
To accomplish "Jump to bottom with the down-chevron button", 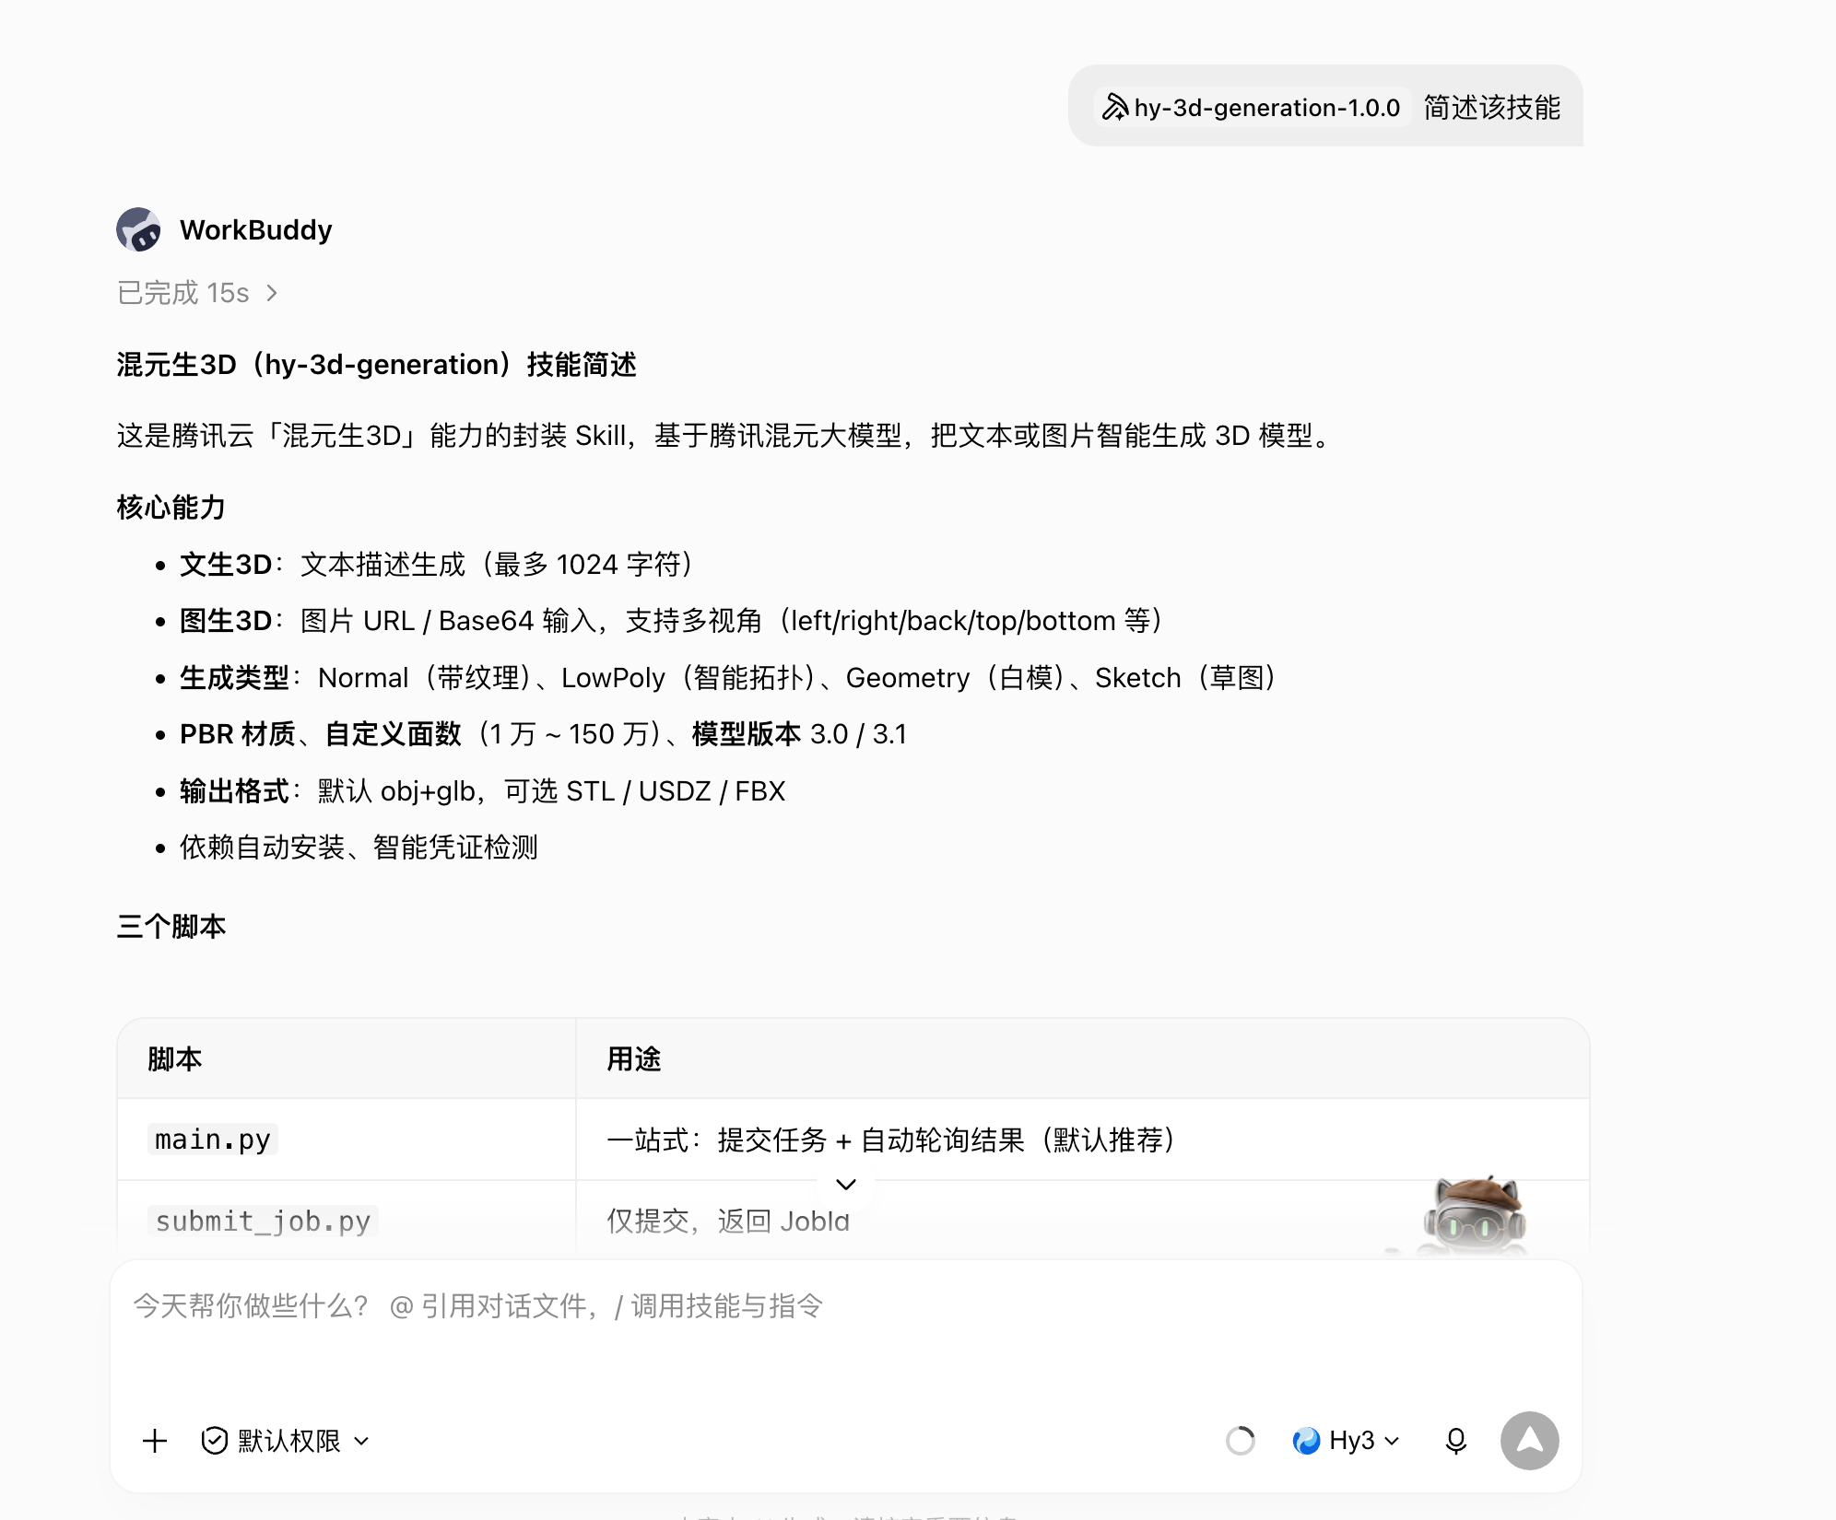I will (x=846, y=1184).
